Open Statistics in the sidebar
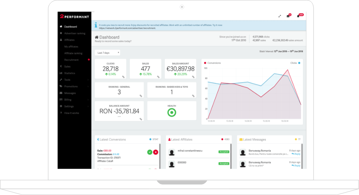The width and height of the screenshot is (359, 195). 70,73
